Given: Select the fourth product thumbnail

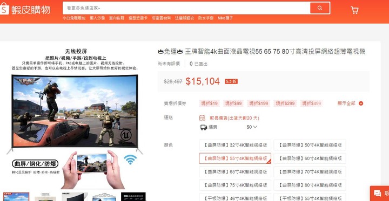Looking at the screenshot, I should 104,197.
